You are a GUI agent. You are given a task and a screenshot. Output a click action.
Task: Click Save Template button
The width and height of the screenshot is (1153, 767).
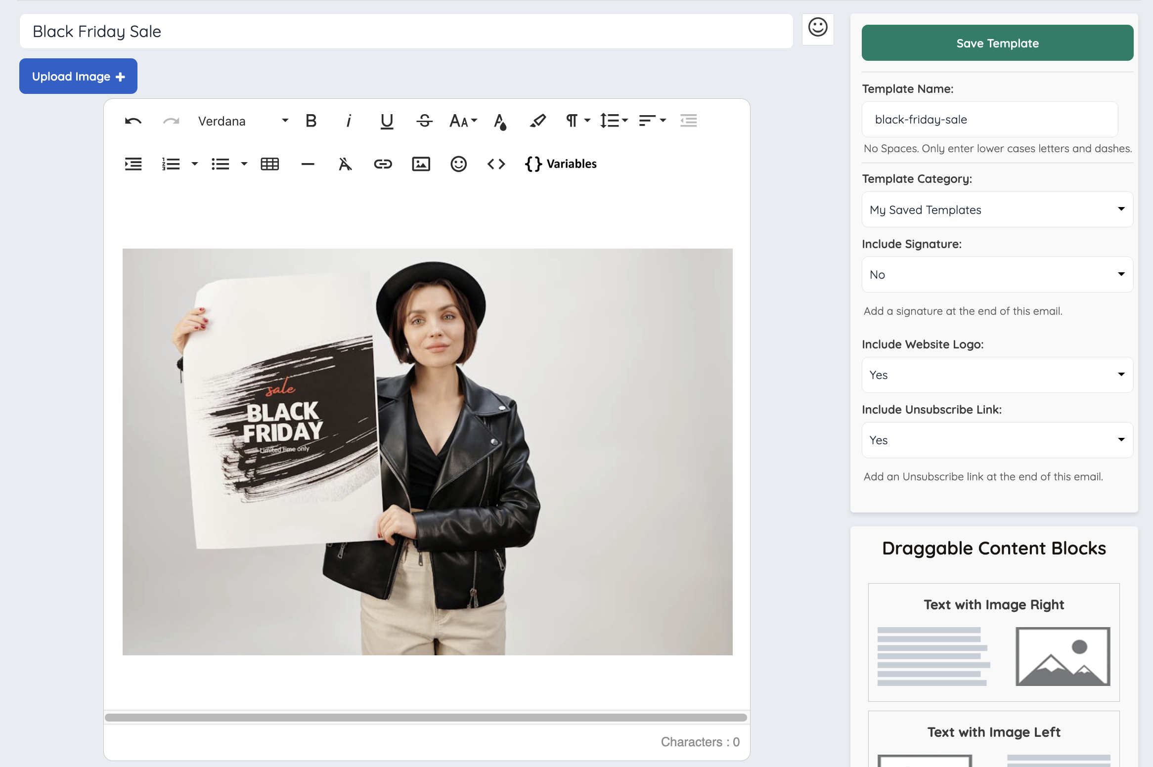997,43
